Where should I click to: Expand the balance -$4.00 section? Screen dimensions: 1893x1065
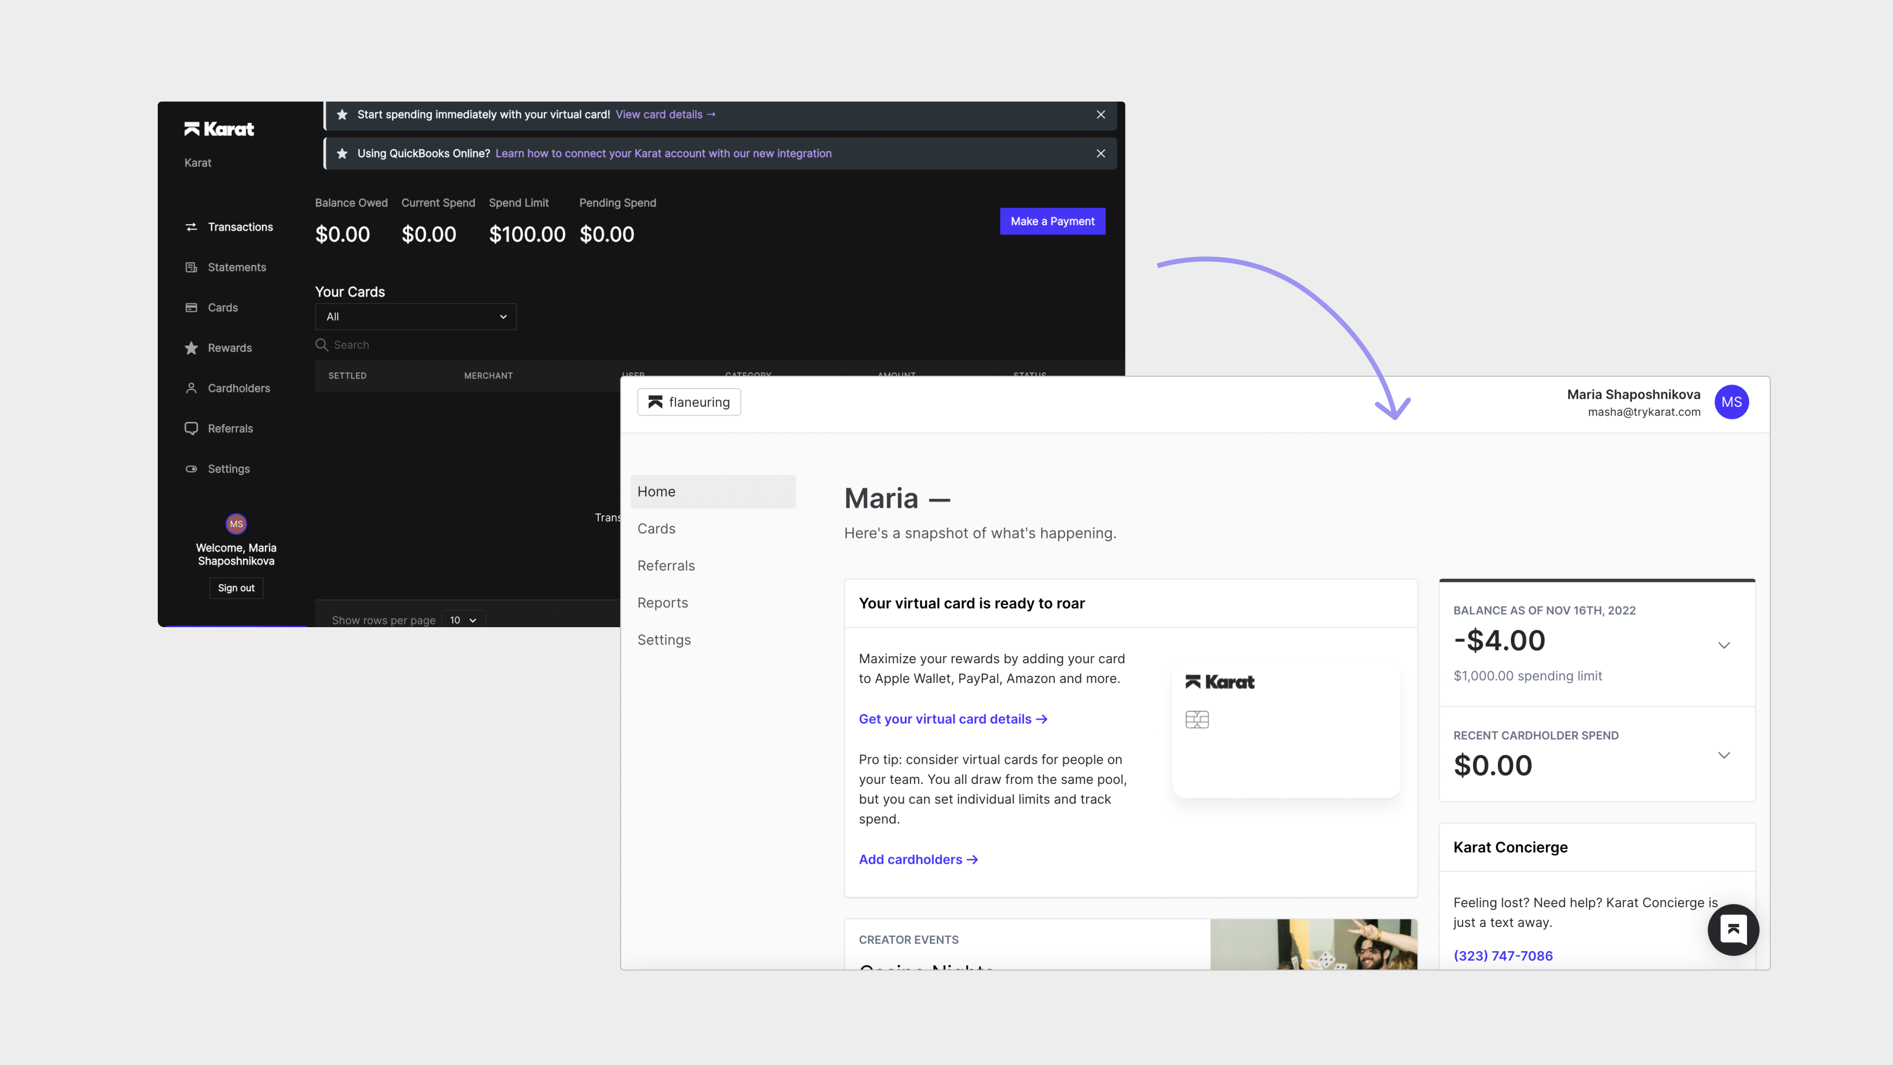[1724, 645]
